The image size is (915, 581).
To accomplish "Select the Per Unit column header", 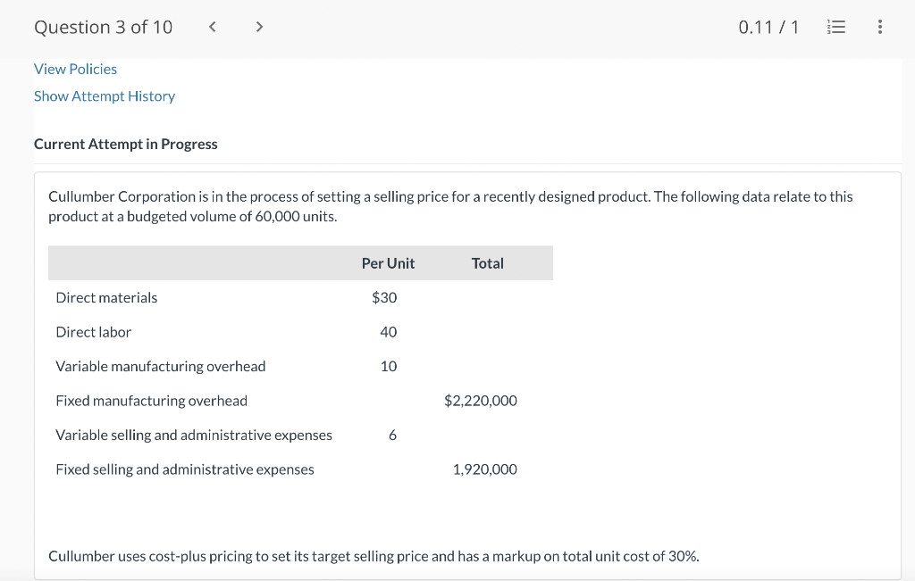I will pos(388,263).
